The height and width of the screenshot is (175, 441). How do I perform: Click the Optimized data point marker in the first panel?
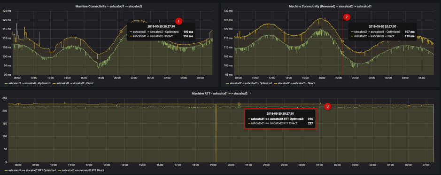[121, 40]
